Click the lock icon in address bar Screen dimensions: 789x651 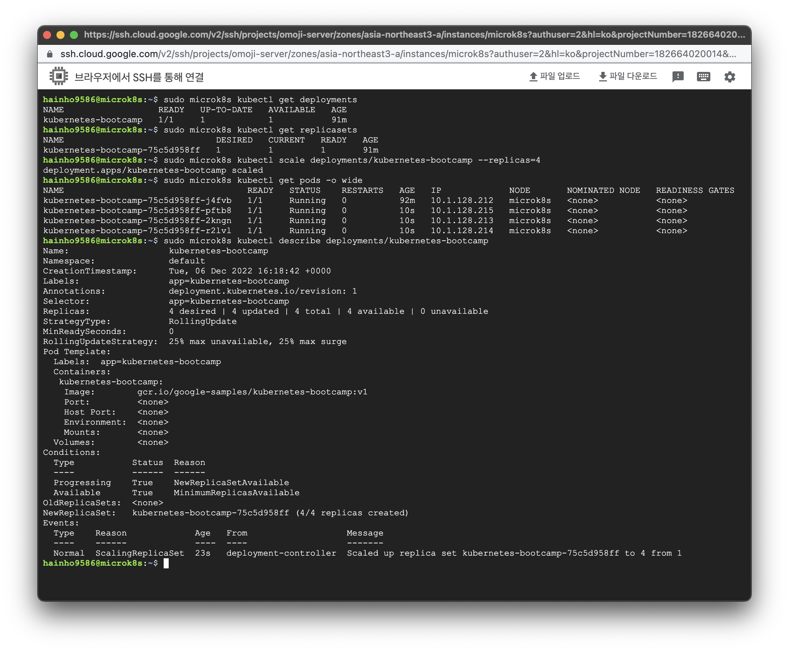49,54
